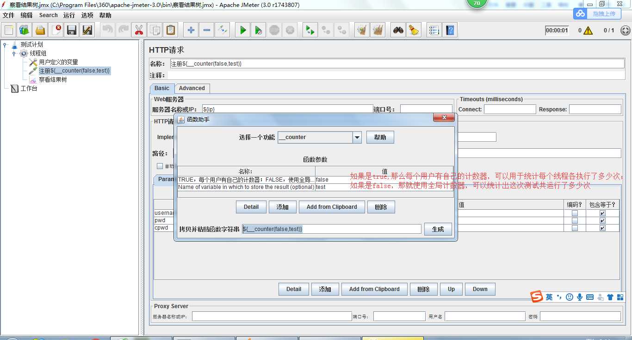The width and height of the screenshot is (632, 340).
Task: Open the 运行 menu
Action: (x=69, y=15)
